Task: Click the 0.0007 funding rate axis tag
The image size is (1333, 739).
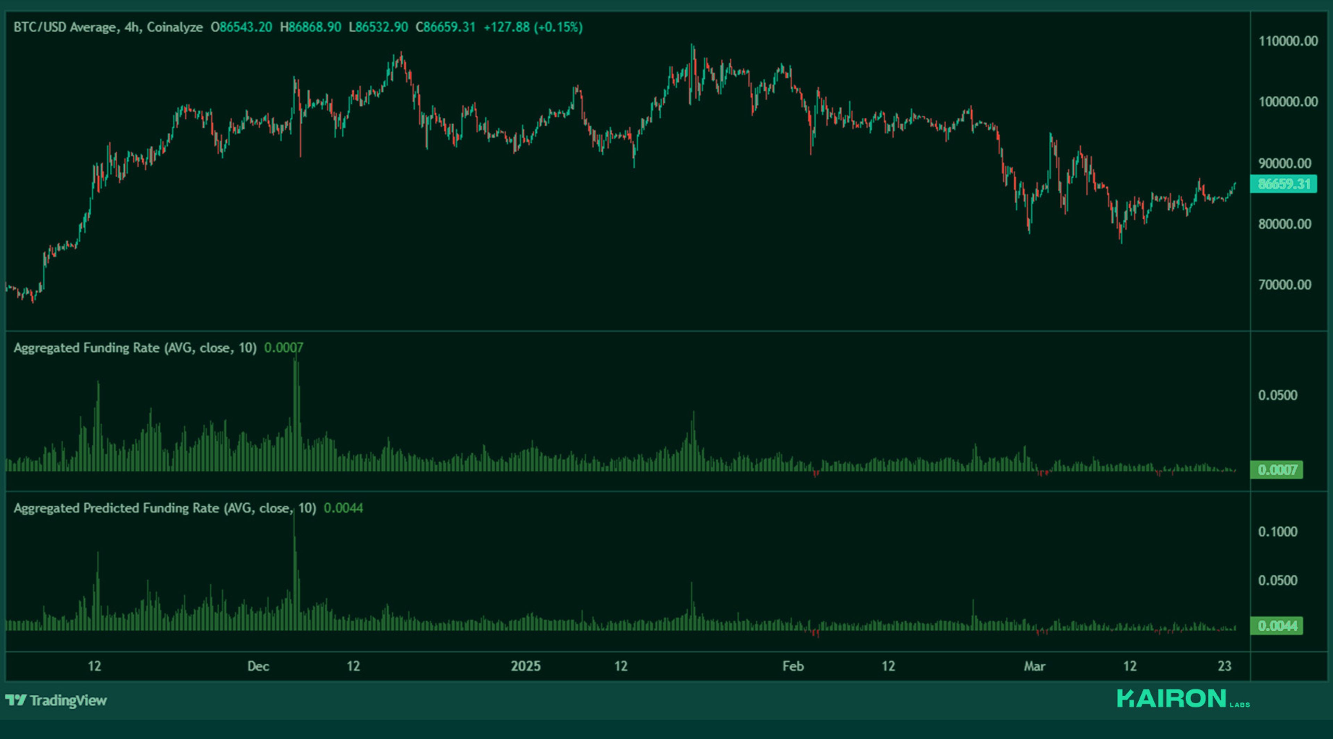Action: point(1276,470)
